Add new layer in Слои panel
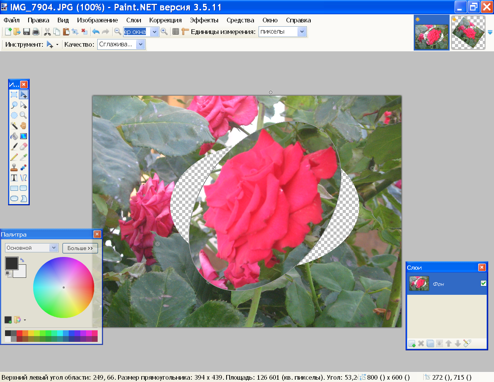Screen dimensions: 494x382 (412, 343)
